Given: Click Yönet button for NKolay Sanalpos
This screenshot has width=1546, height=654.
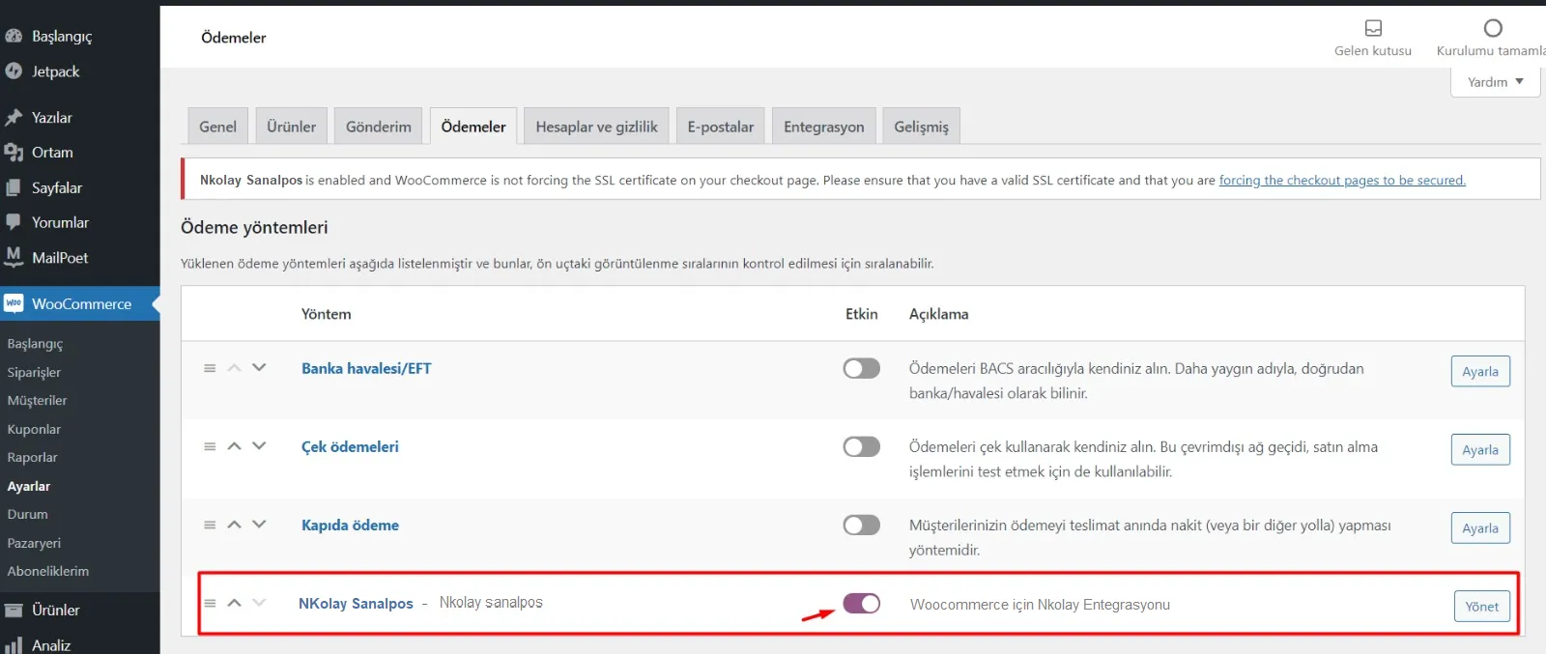Looking at the screenshot, I should tap(1480, 607).
